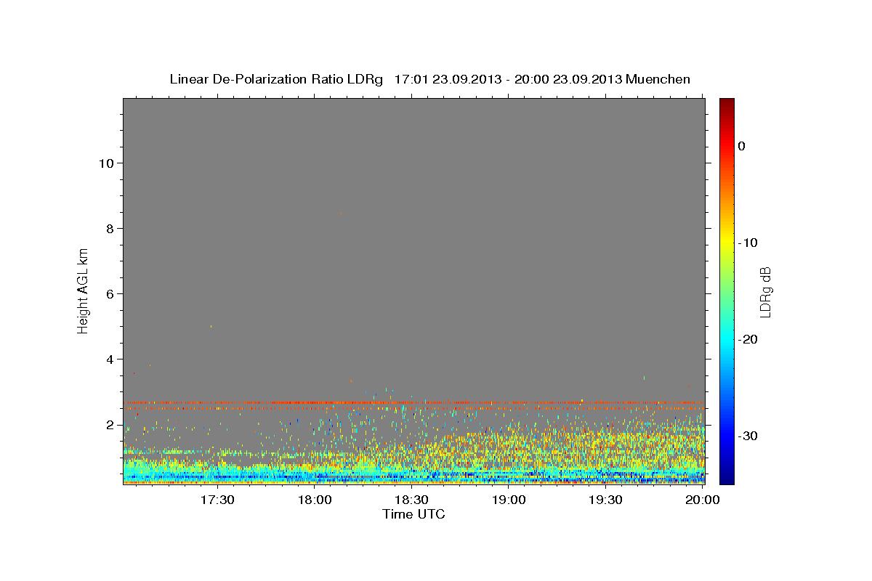Click the height tick label 2

coord(109,424)
